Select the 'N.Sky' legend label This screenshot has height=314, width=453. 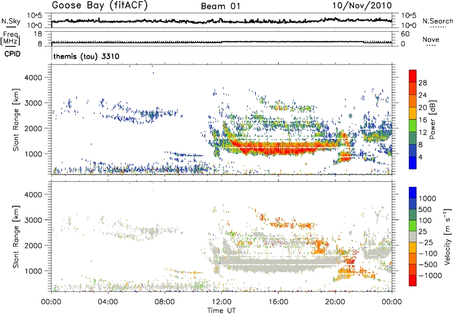pos(11,21)
